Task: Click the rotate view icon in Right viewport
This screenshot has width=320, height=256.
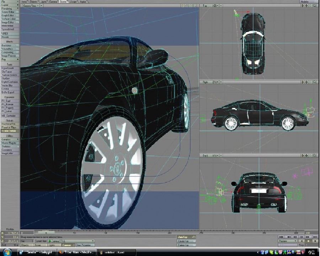Action: tap(311, 82)
